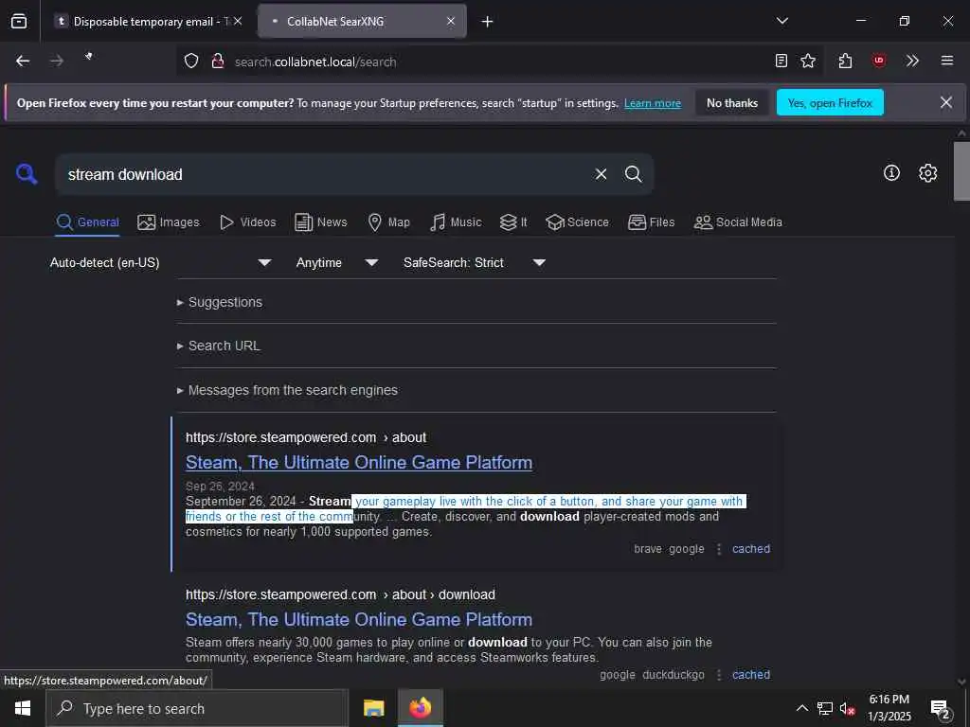Clear the search query with X icon
Image resolution: width=970 pixels, height=727 pixels.
coord(601,174)
